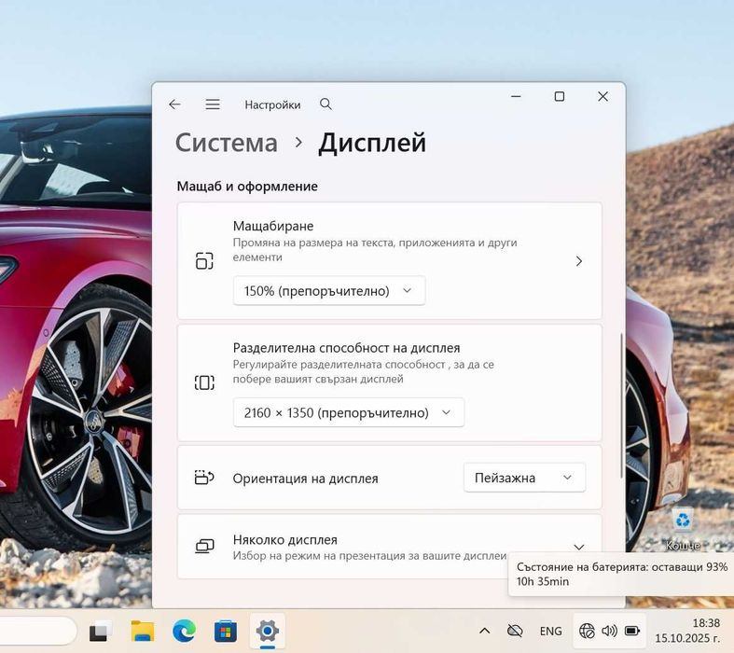Open the Пейзажна orientation dropdown

(524, 478)
